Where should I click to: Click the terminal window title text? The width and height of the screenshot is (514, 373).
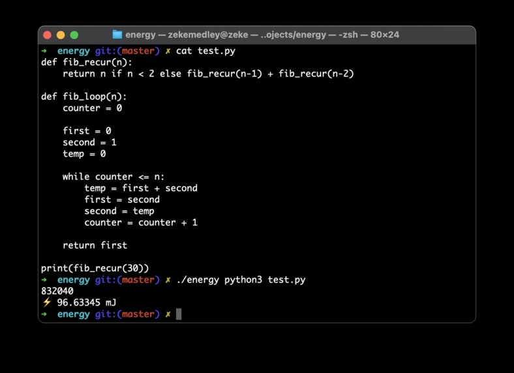(262, 35)
